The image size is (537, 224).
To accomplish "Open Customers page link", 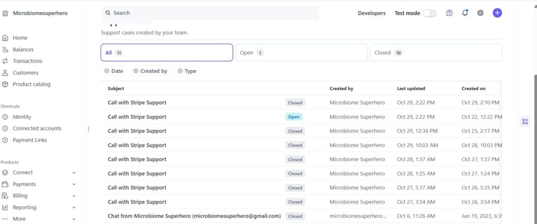I will coord(26,72).
